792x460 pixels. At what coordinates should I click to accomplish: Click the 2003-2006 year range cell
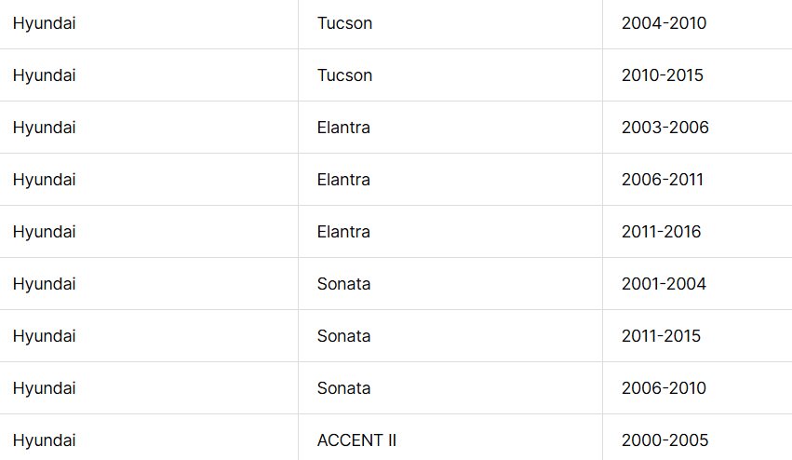click(664, 128)
